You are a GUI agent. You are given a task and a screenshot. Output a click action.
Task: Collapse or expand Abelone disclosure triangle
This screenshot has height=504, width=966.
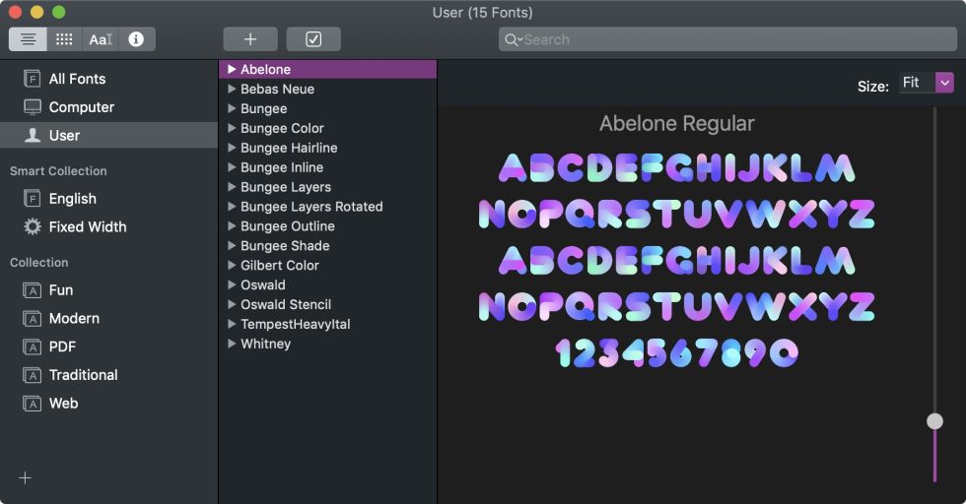tap(232, 69)
